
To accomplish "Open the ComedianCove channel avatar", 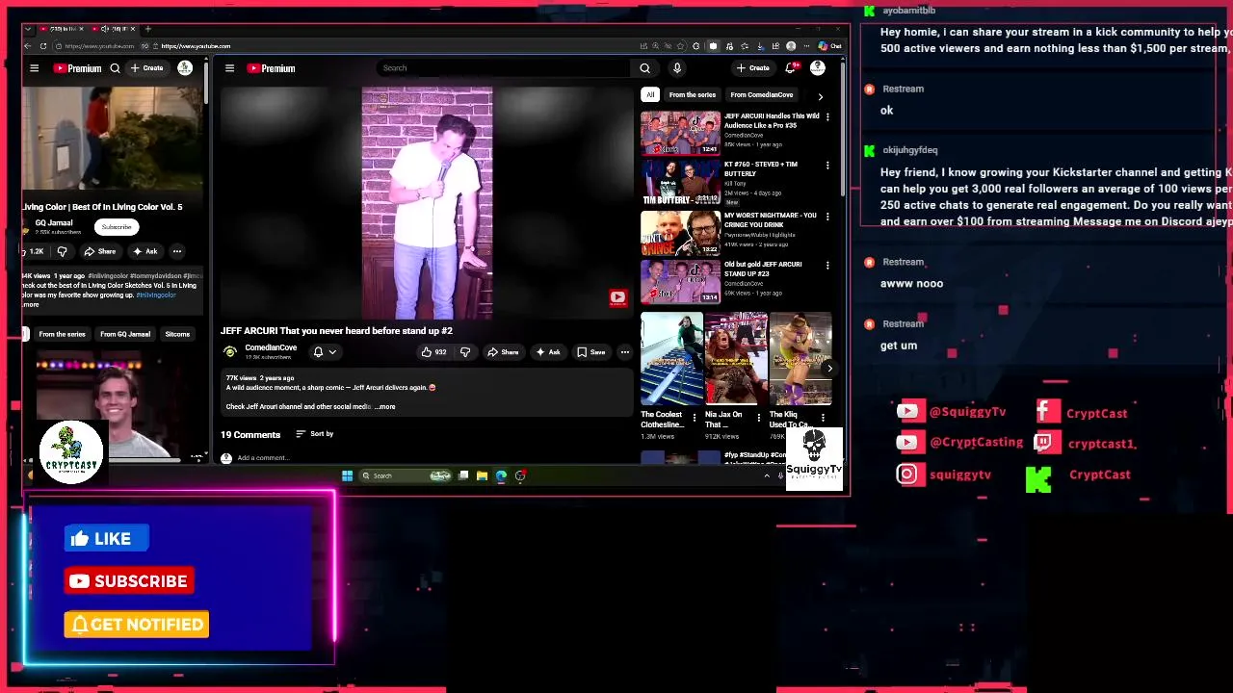I will [x=230, y=352].
